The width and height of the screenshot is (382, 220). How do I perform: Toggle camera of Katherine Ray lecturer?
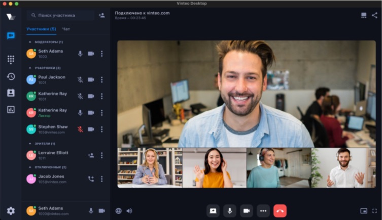[91, 113]
